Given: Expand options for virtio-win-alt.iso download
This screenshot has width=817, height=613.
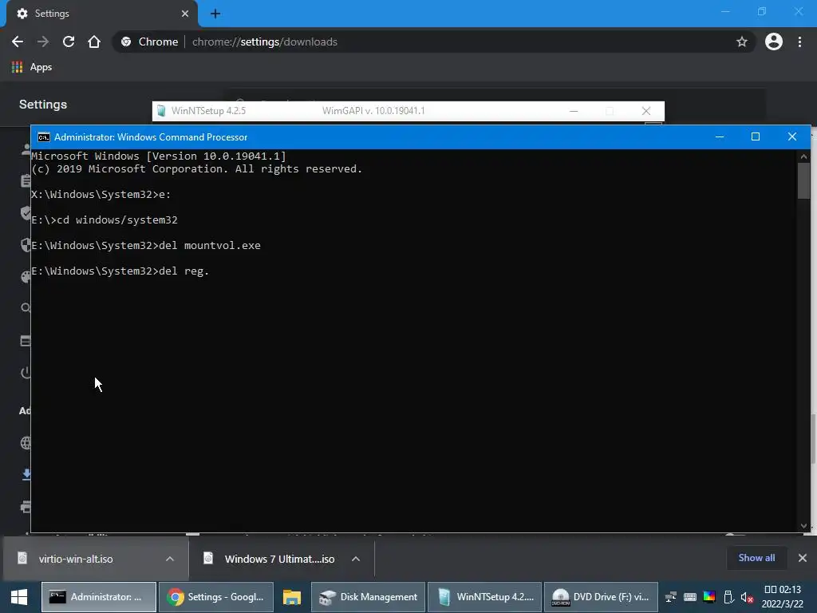Looking at the screenshot, I should pyautogui.click(x=170, y=559).
